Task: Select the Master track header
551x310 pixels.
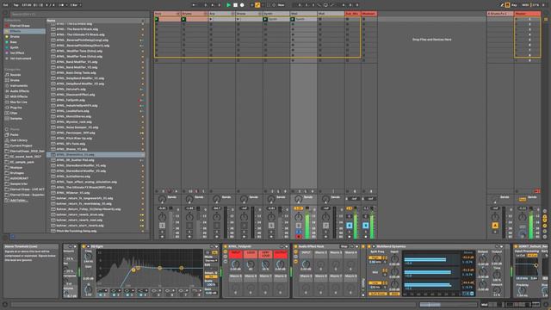Action: pos(528,14)
